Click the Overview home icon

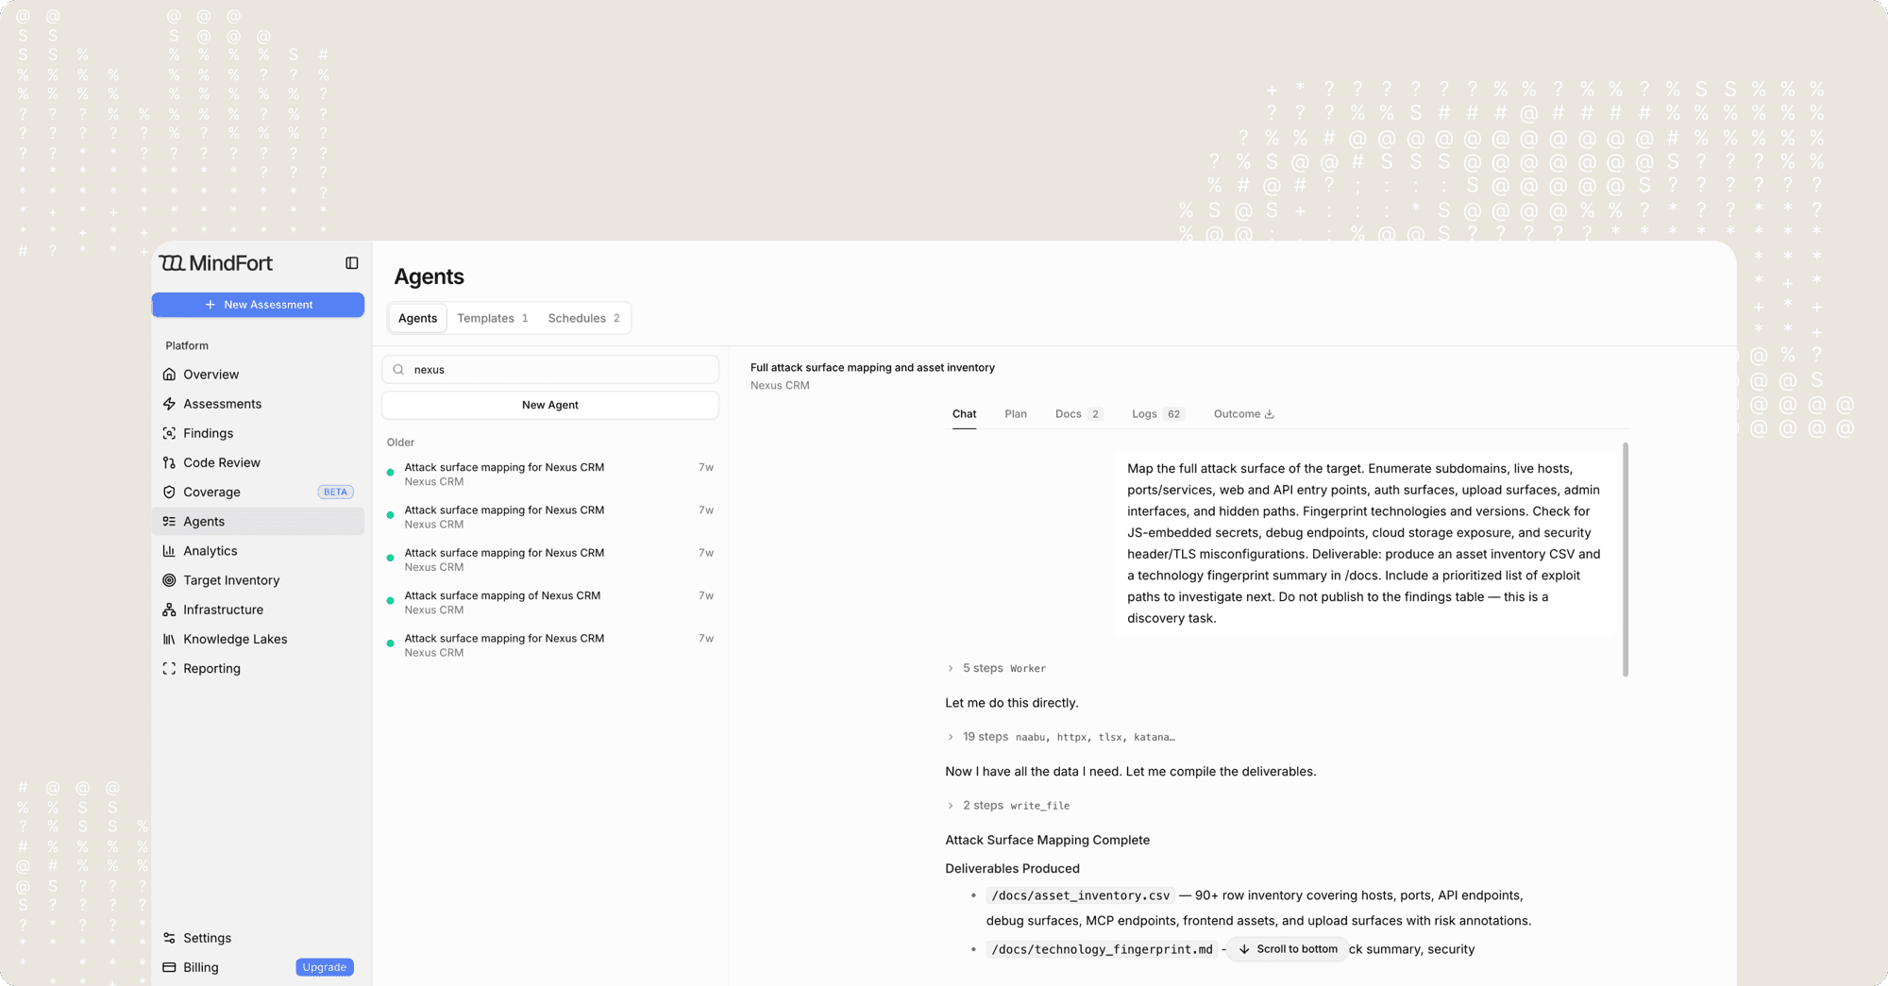[x=169, y=375]
